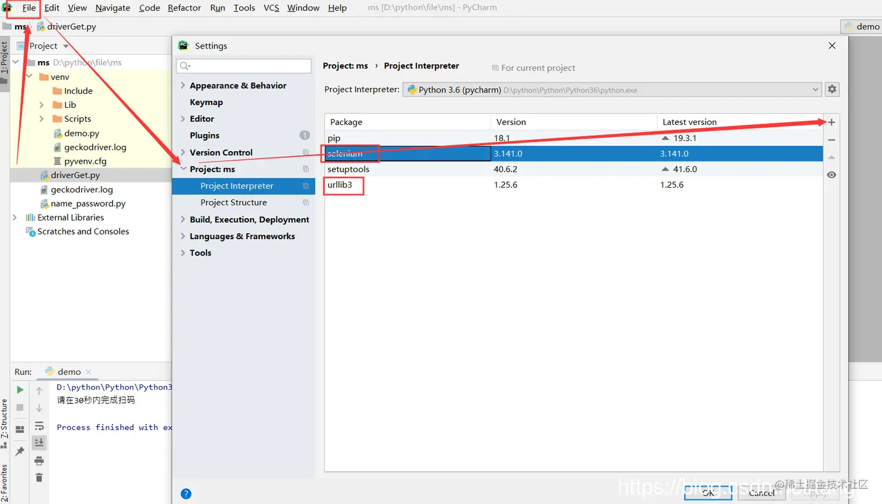882x504 pixels.
Task: Select the setuptools package row
Action: 573,169
